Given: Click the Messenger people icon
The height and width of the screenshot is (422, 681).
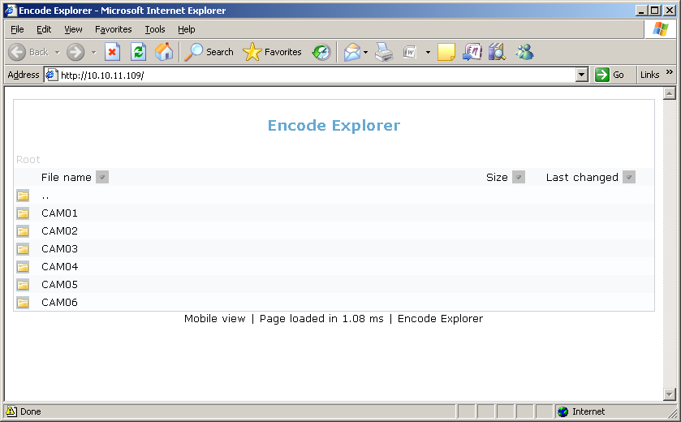Looking at the screenshot, I should pos(524,52).
